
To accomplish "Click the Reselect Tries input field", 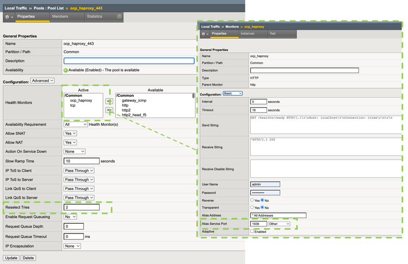I will coord(82,207).
